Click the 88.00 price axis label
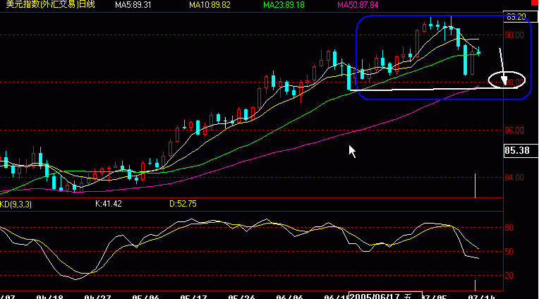Image resolution: width=539 pixels, height=299 pixels. click(x=514, y=82)
